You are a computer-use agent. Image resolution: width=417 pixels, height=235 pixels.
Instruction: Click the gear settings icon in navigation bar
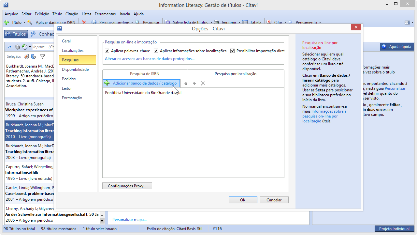pyautogui.click(x=18, y=47)
